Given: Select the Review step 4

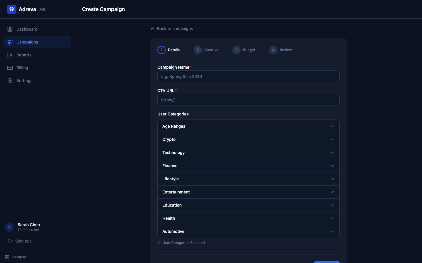Looking at the screenshot, I should point(273,50).
